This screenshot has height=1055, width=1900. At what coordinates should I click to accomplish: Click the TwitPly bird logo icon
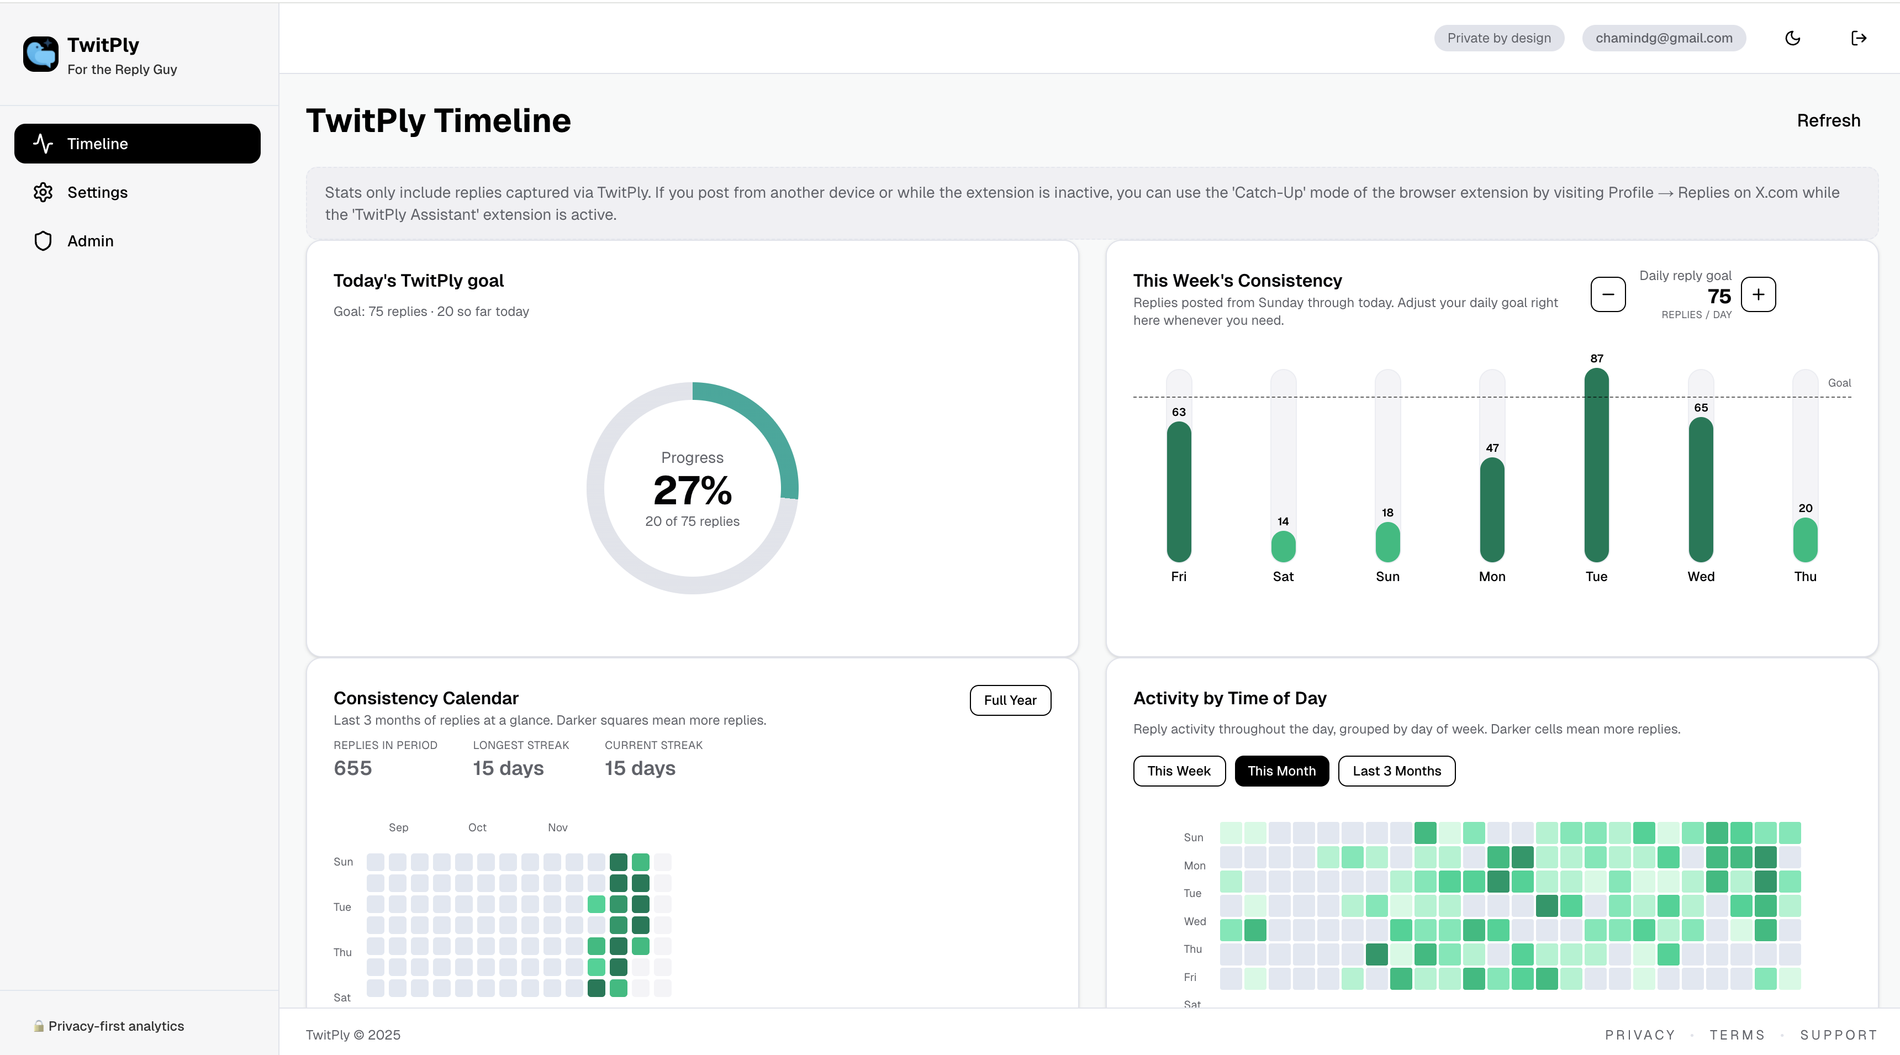40,54
